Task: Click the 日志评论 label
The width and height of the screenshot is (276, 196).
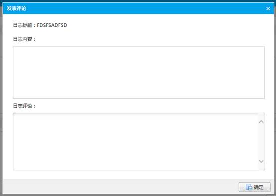Action: point(23,106)
